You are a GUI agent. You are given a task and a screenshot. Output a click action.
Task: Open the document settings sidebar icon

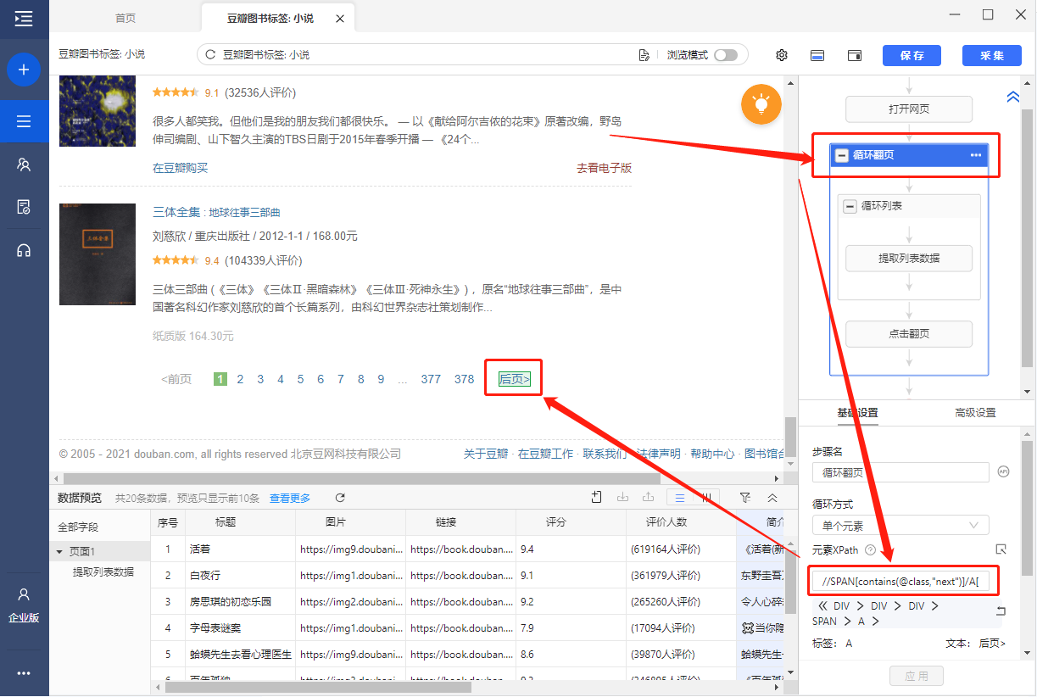[x=24, y=207]
